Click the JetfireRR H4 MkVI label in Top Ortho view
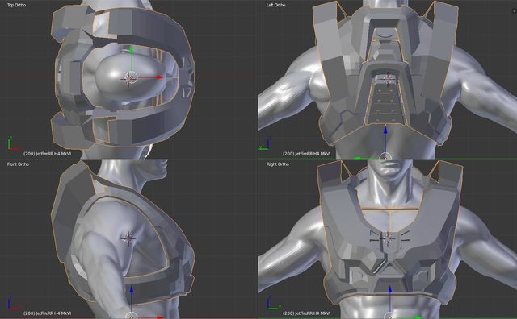The height and width of the screenshot is (319, 517). tap(48, 154)
